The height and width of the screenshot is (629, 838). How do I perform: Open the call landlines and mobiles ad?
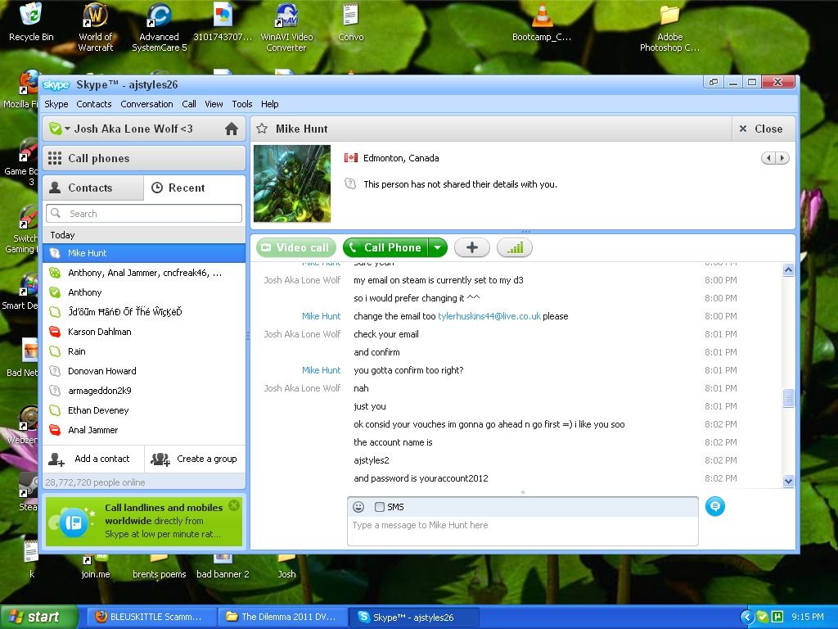(144, 522)
